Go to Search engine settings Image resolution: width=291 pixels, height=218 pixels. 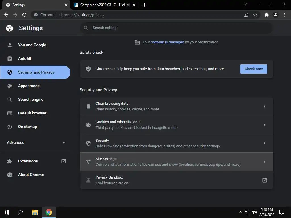click(x=35, y=100)
